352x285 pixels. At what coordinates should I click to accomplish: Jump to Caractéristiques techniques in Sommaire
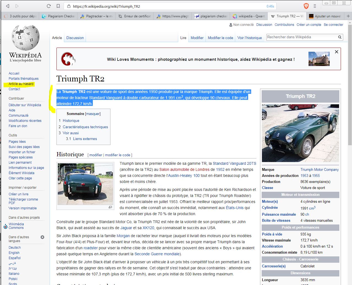coord(85,127)
